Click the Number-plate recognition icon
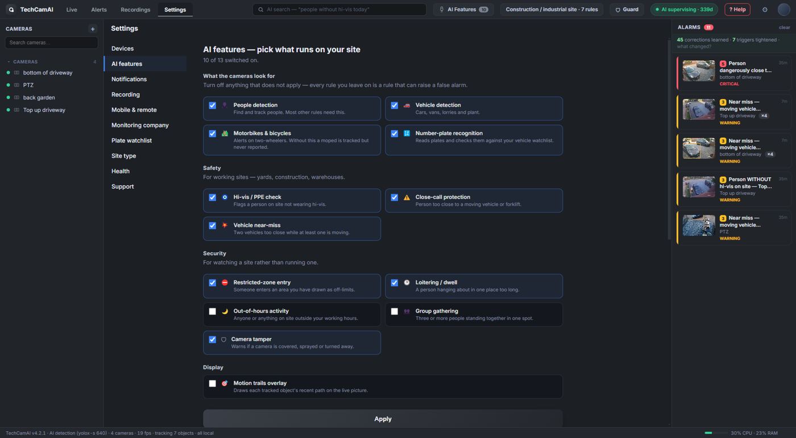Image resolution: width=796 pixels, height=438 pixels. [x=407, y=134]
